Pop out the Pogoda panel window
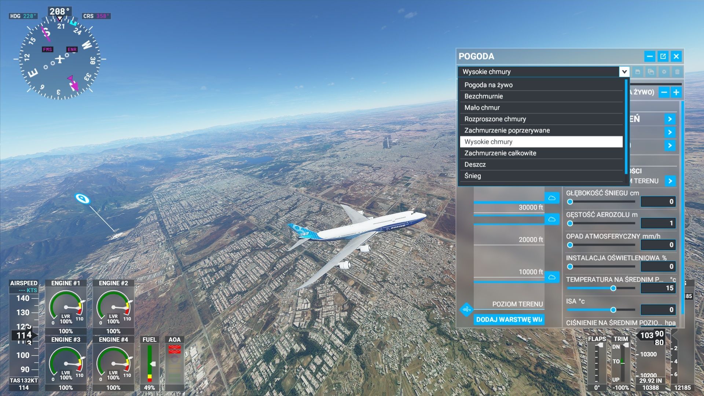This screenshot has height=396, width=704. click(x=663, y=56)
